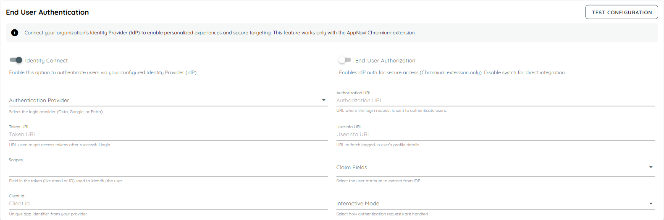Click into the Token URI field
The height and width of the screenshot is (220, 664).
[x=168, y=135]
